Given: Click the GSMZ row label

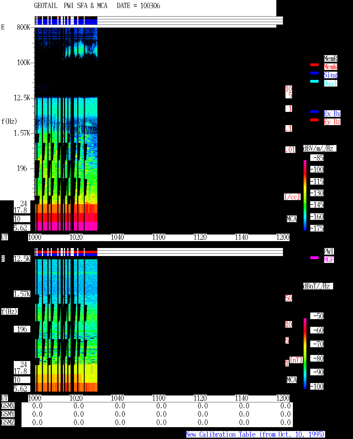Looking at the screenshot, I should click(x=8, y=422).
